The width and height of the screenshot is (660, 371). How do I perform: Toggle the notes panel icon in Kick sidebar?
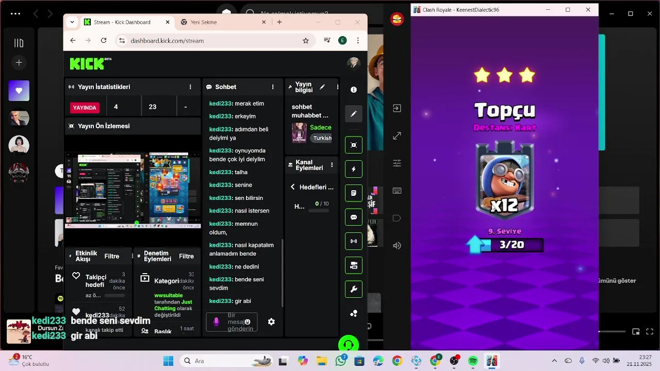[x=354, y=193]
